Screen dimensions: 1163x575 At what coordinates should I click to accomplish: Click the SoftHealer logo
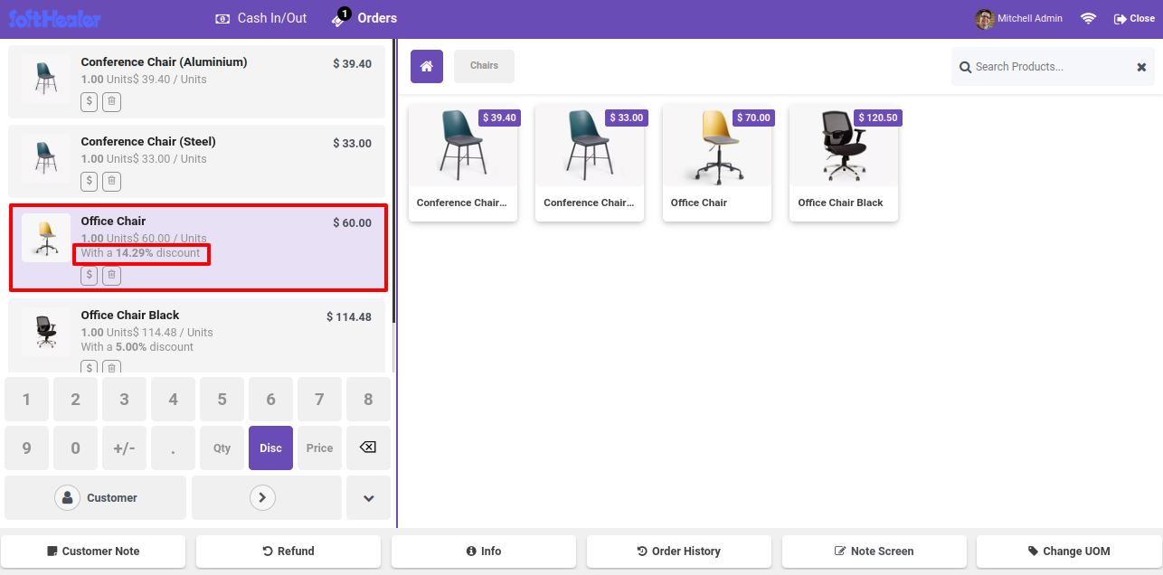pyautogui.click(x=55, y=18)
